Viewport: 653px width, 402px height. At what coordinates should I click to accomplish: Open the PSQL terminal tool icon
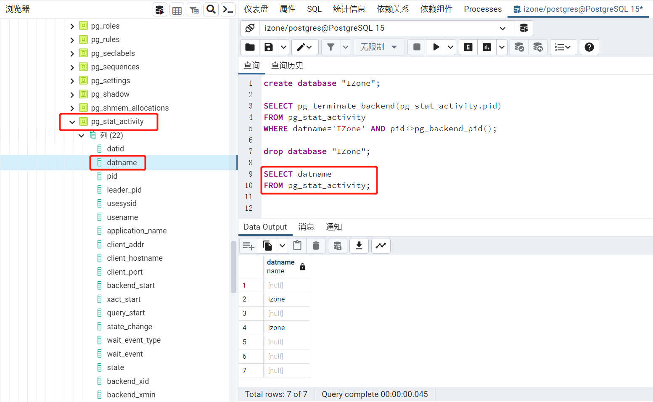point(228,10)
